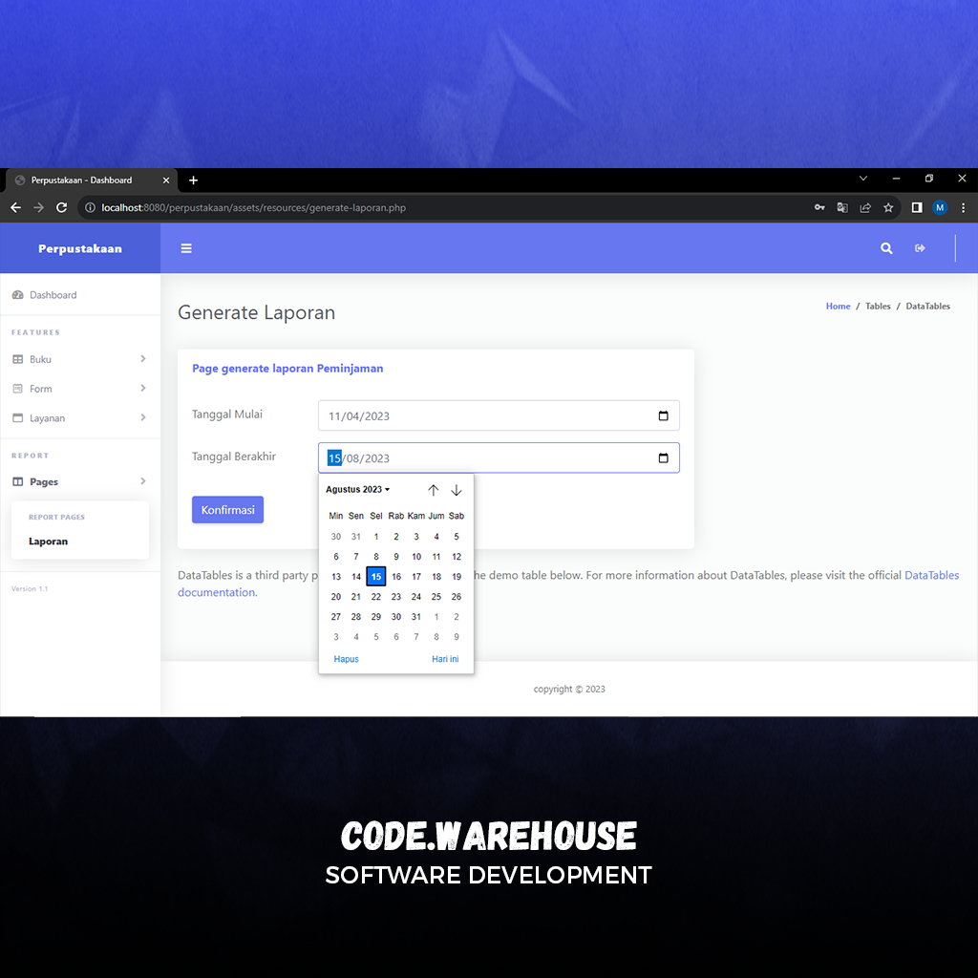Open the tab search chevron in the title bar
This screenshot has width=978, height=978.
[863, 179]
